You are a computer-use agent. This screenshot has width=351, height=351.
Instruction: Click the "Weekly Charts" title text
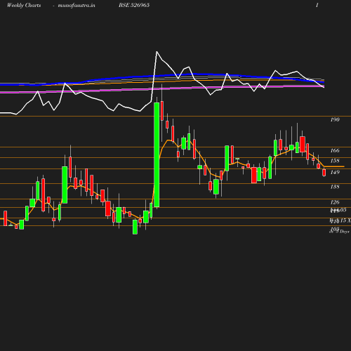point(24,5)
